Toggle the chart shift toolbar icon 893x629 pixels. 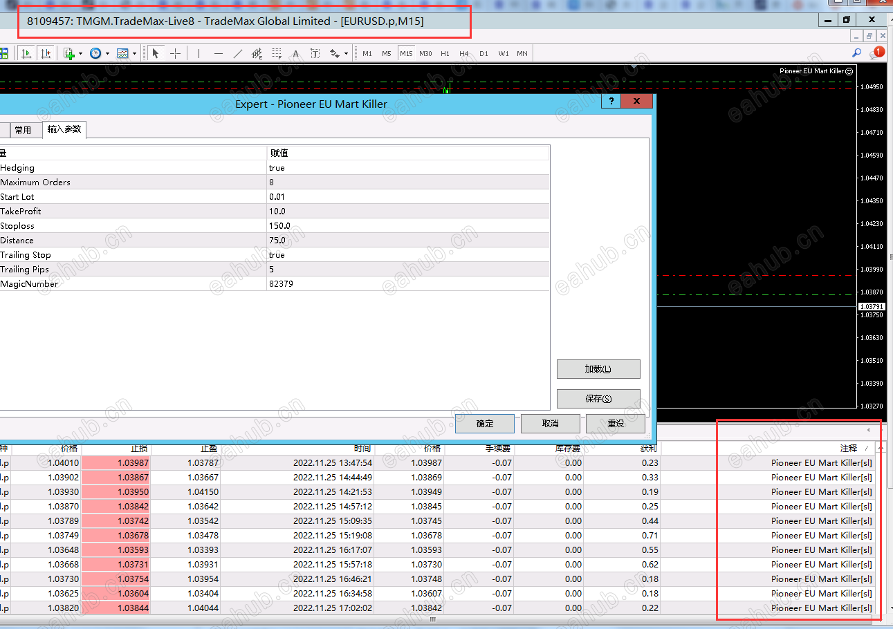[x=45, y=53]
